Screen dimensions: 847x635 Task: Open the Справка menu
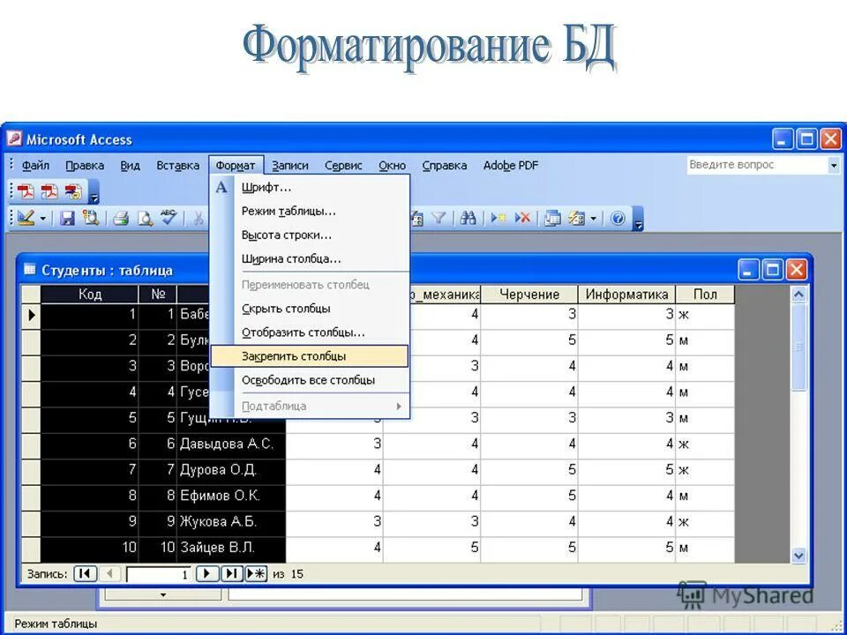[x=445, y=165]
